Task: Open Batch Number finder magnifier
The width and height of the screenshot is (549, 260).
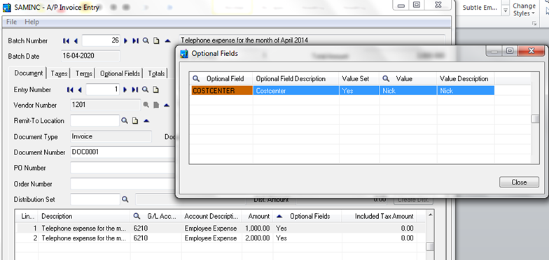Action: [x=146, y=41]
